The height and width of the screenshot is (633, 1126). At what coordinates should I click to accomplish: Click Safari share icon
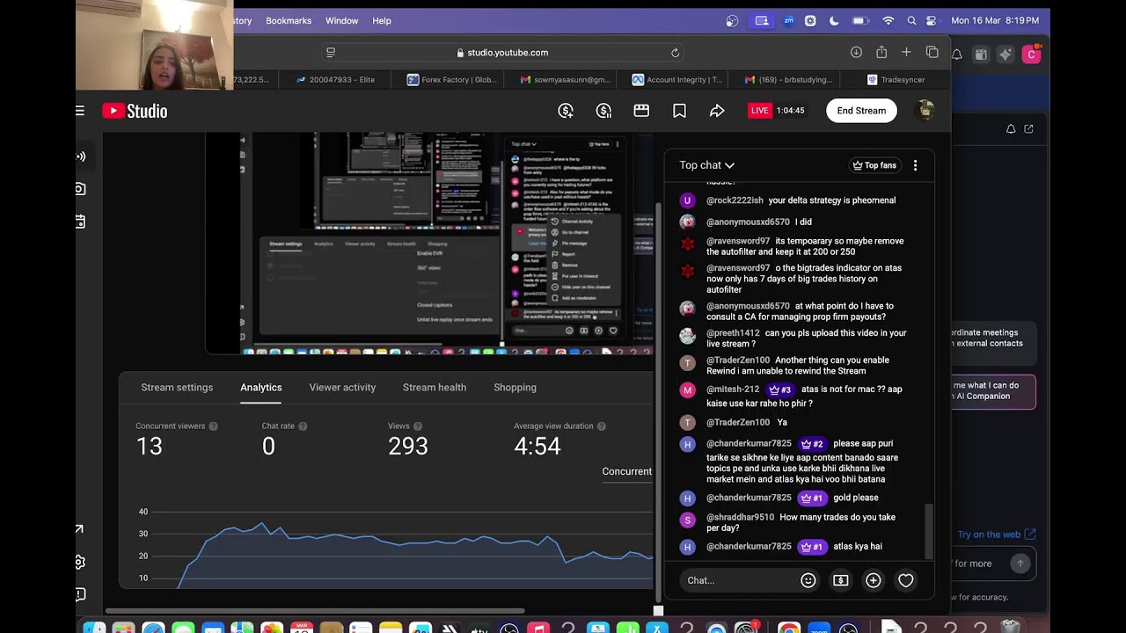[881, 53]
